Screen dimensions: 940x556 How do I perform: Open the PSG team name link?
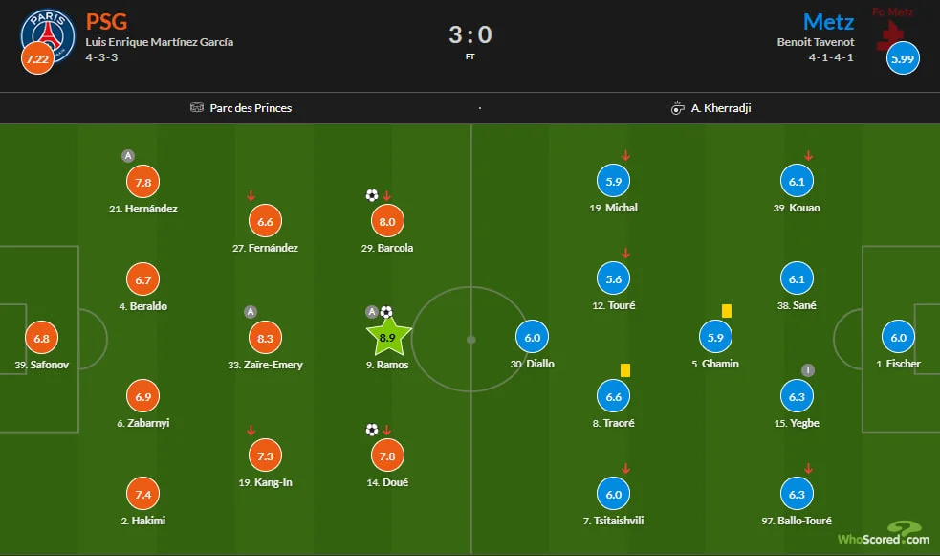[107, 21]
